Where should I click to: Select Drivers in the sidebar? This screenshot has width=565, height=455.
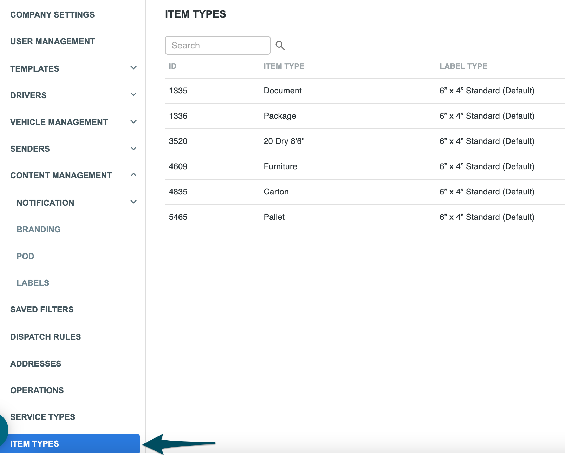[x=28, y=95]
